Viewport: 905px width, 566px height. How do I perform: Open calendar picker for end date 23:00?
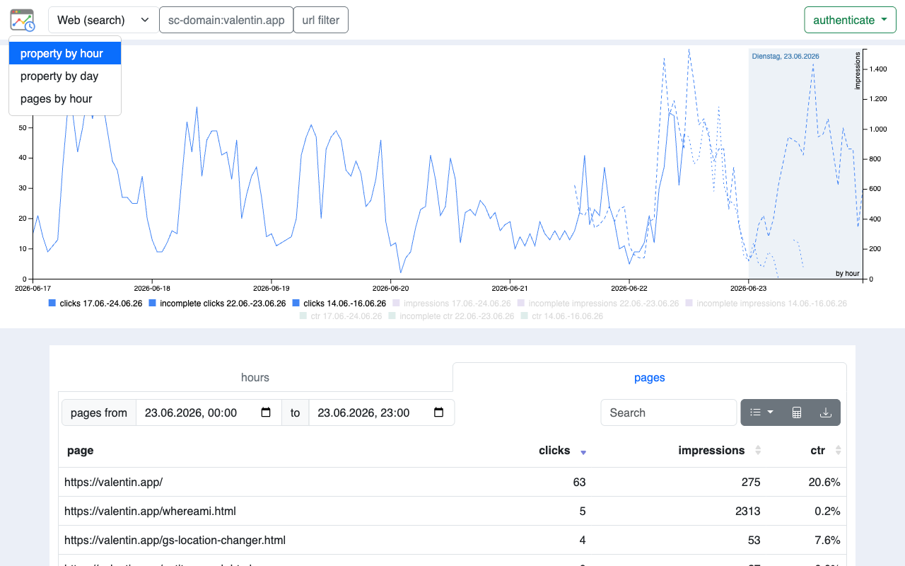(x=438, y=412)
